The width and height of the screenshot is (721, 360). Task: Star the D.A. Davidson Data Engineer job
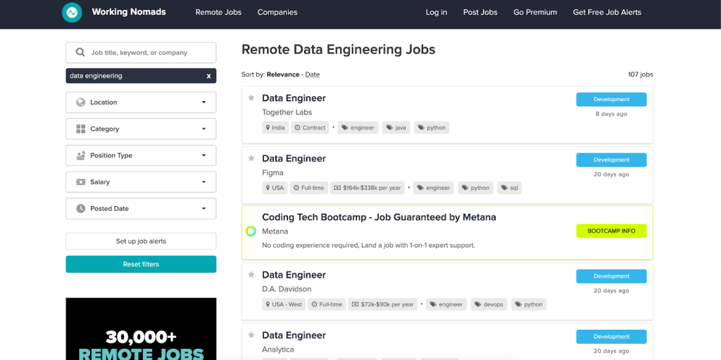(x=251, y=275)
